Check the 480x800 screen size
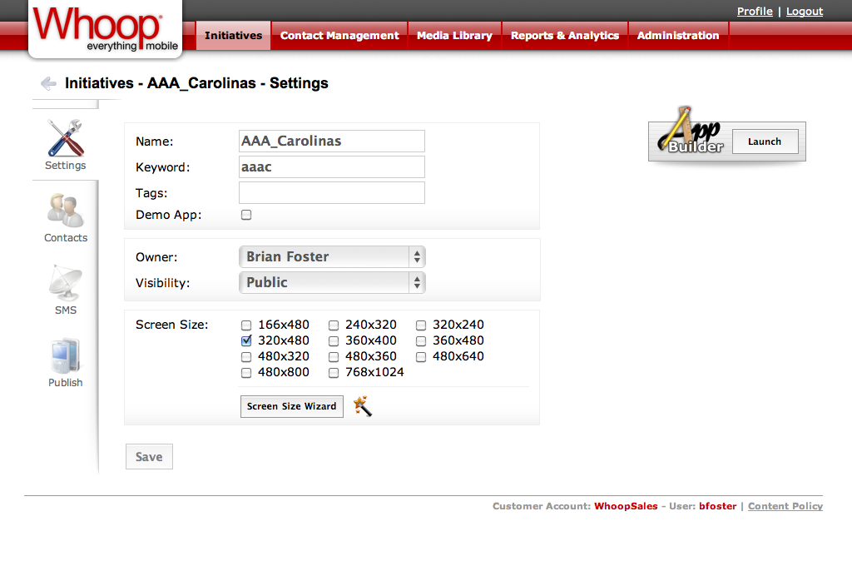 [246, 372]
